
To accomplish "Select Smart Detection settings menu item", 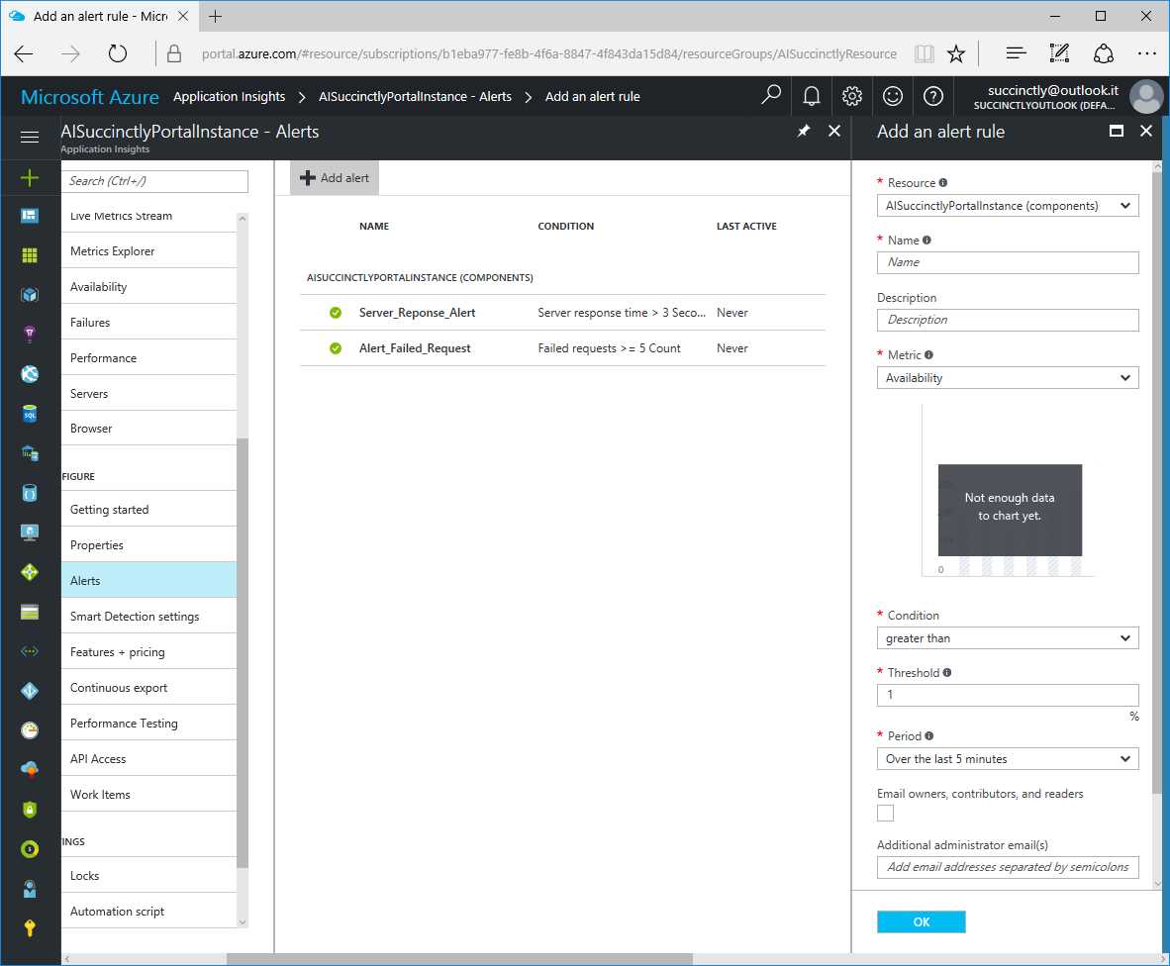I will pyautogui.click(x=148, y=617).
